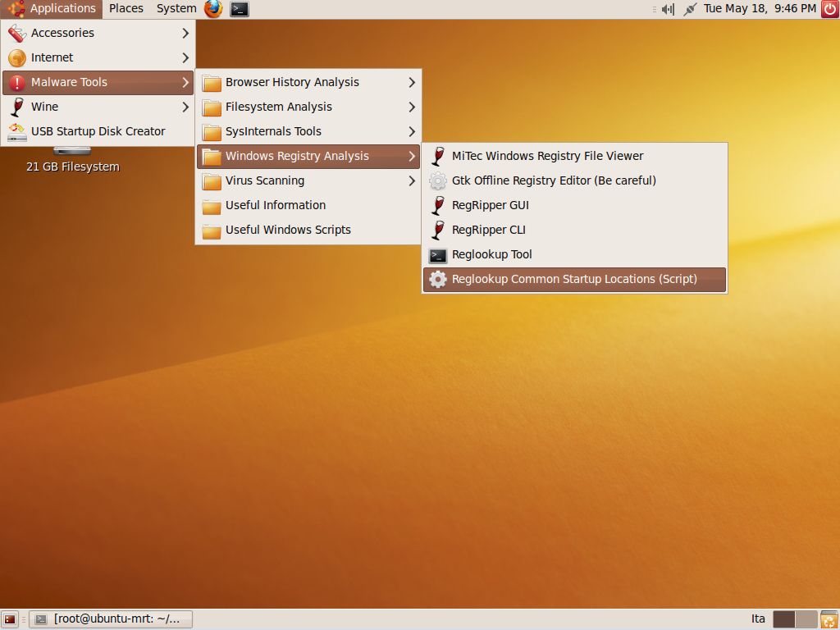Open the Useful Windows Scripts entry
This screenshot has height=630, width=840.
tap(308, 231)
